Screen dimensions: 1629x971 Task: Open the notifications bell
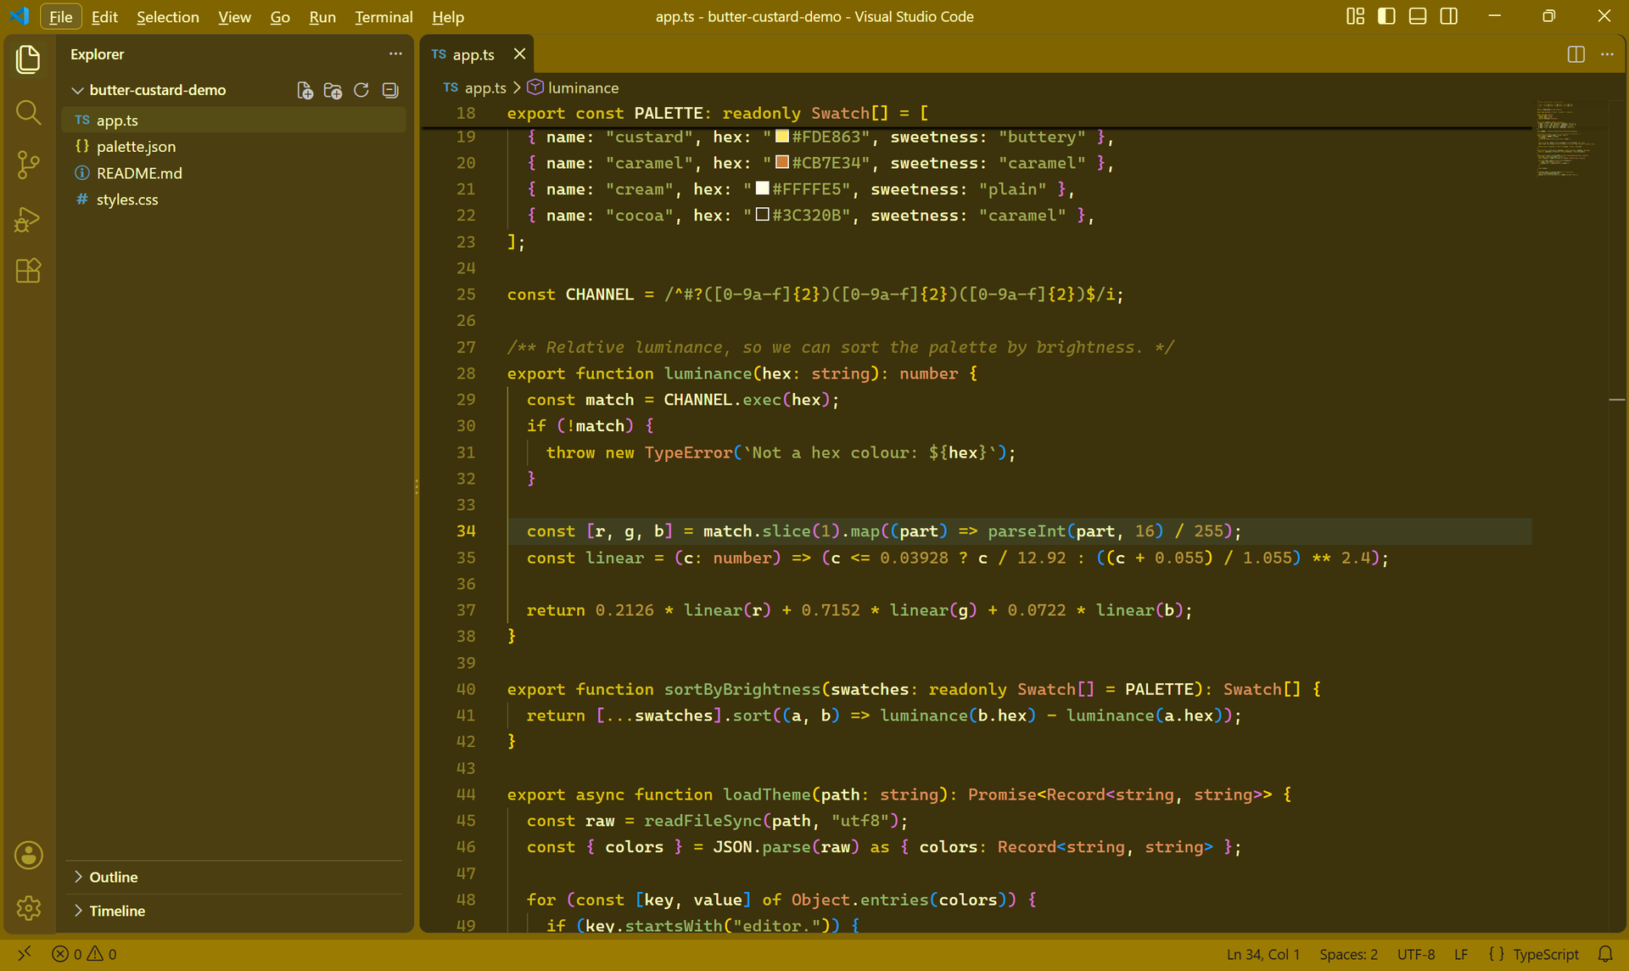pyautogui.click(x=1605, y=954)
